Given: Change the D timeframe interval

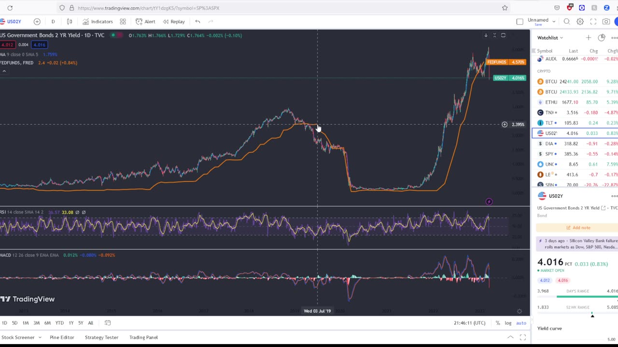Looking at the screenshot, I should pyautogui.click(x=53, y=22).
